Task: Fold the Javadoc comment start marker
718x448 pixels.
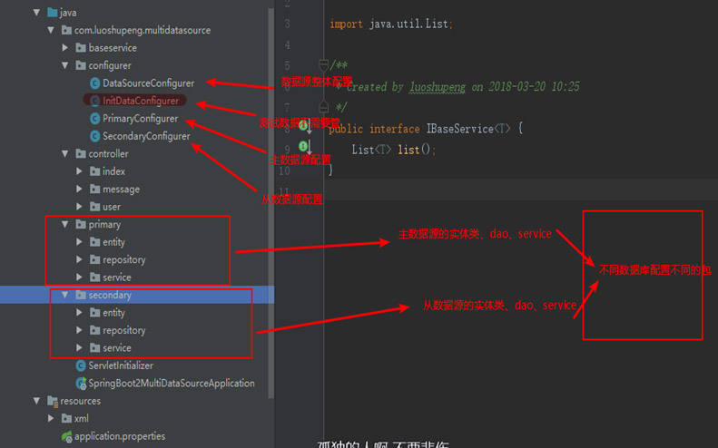Action: 323,64
